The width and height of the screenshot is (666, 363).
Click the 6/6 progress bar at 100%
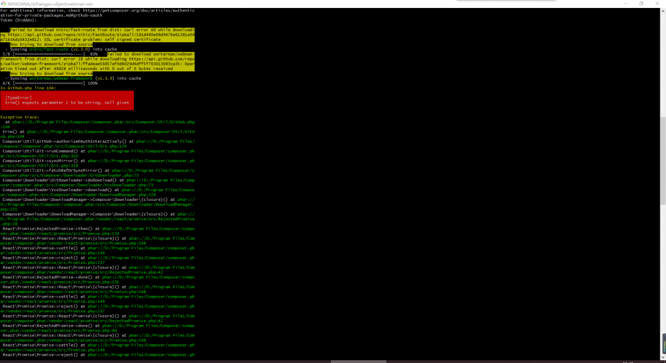[50, 83]
